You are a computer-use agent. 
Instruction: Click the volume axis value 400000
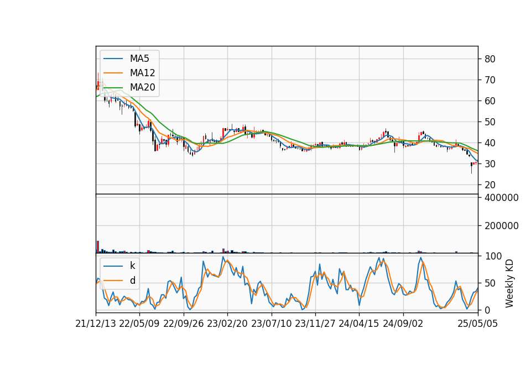click(502, 198)
